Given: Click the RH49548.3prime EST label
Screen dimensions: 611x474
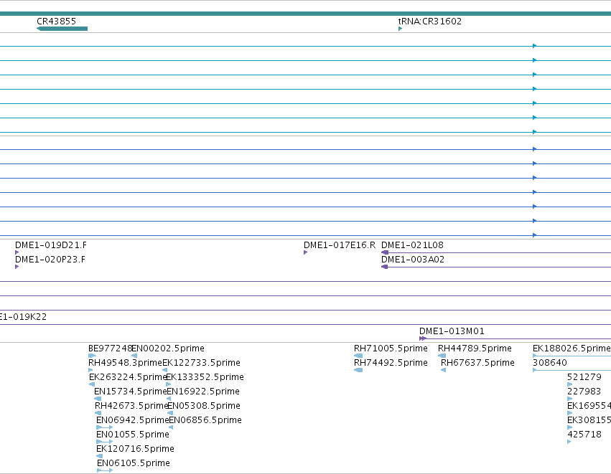Looking at the screenshot, I should [x=125, y=362].
